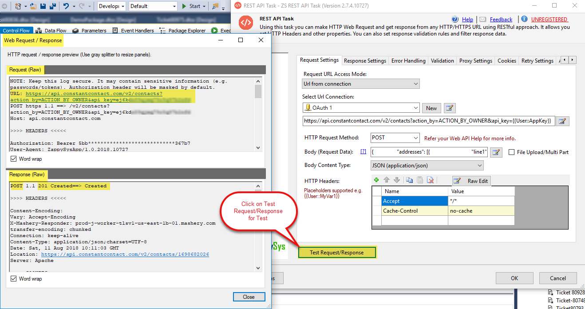Click the Package Explorer tab icon
This screenshot has height=309, width=585.
[x=162, y=31]
